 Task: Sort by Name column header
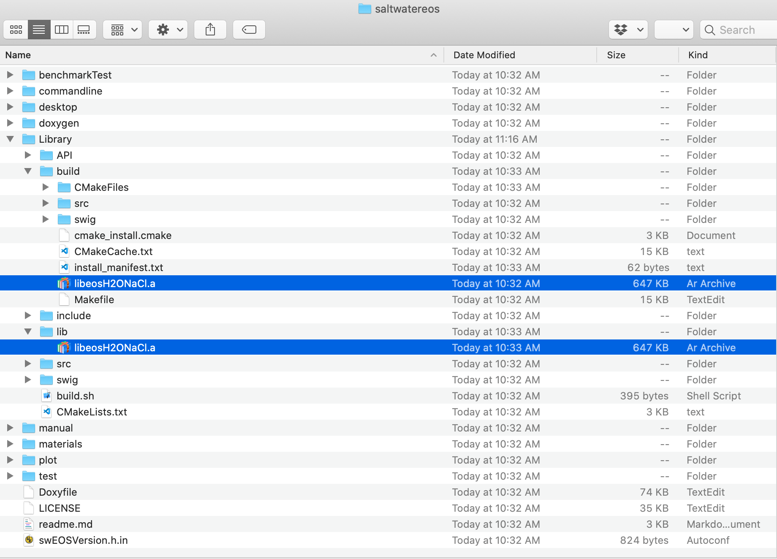tap(221, 55)
